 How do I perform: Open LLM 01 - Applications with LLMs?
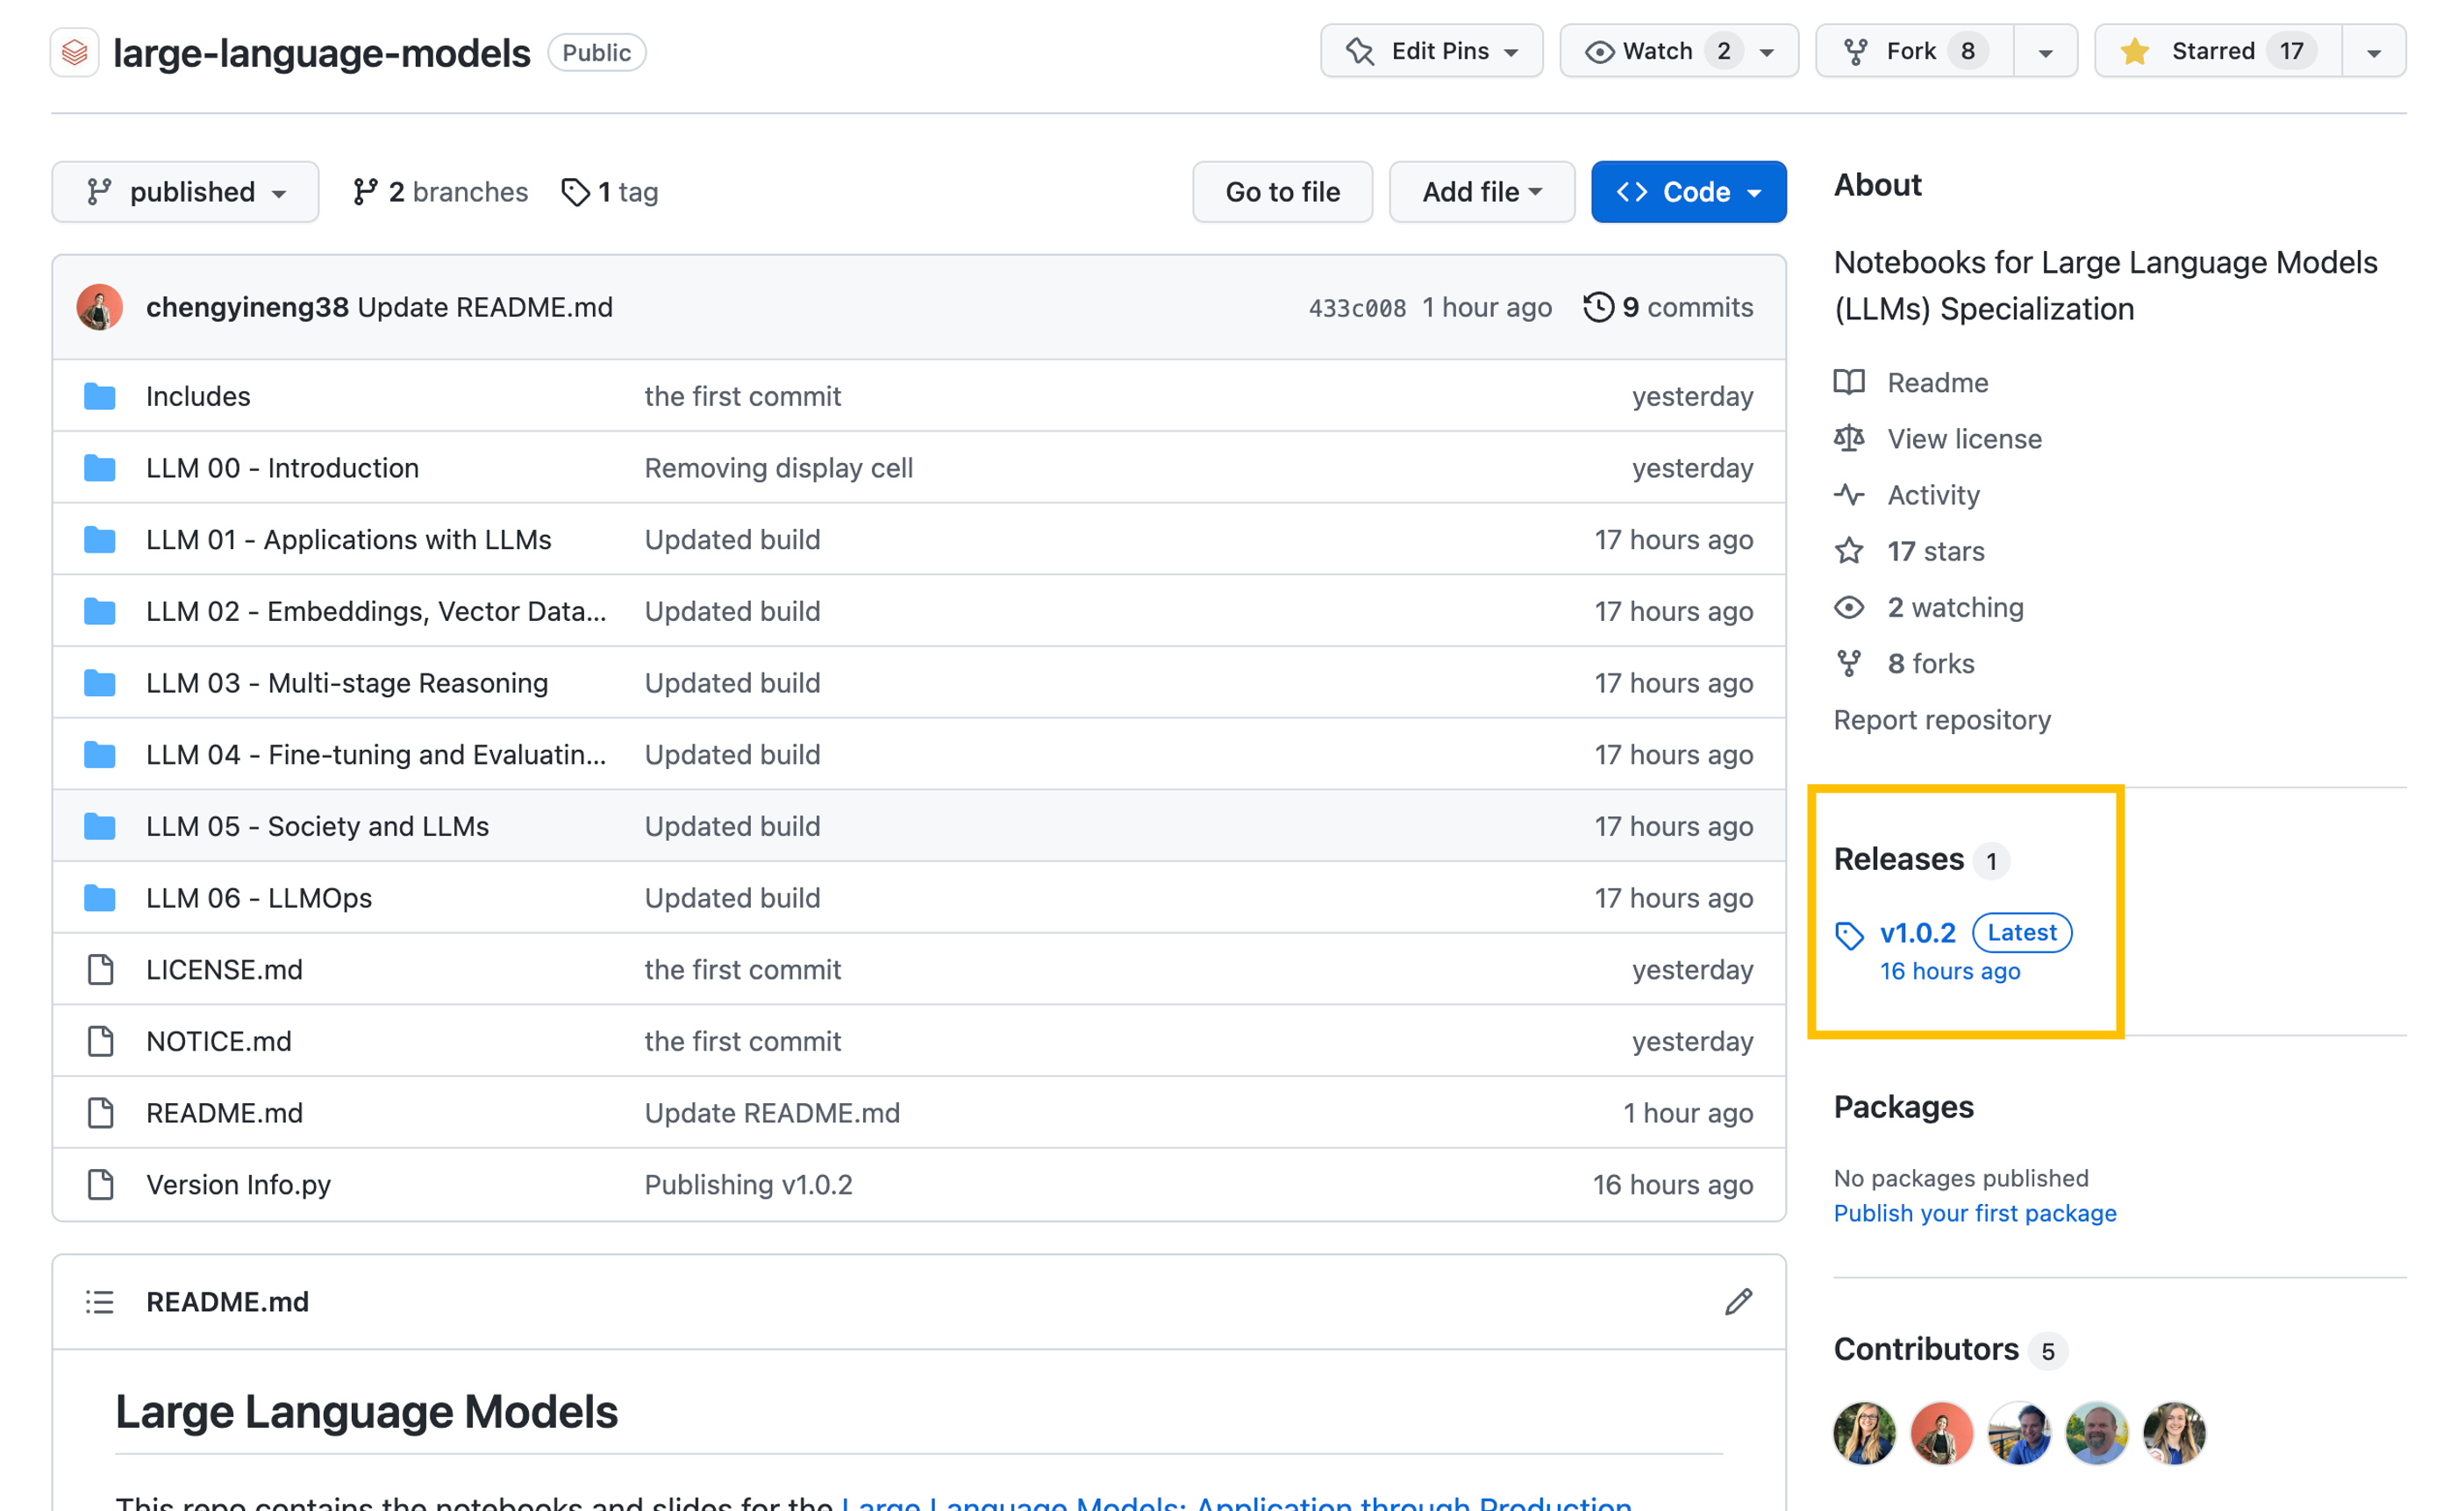[348, 539]
